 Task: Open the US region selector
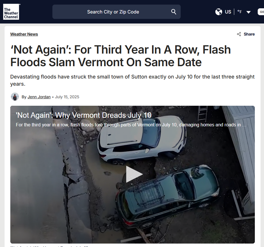point(228,12)
